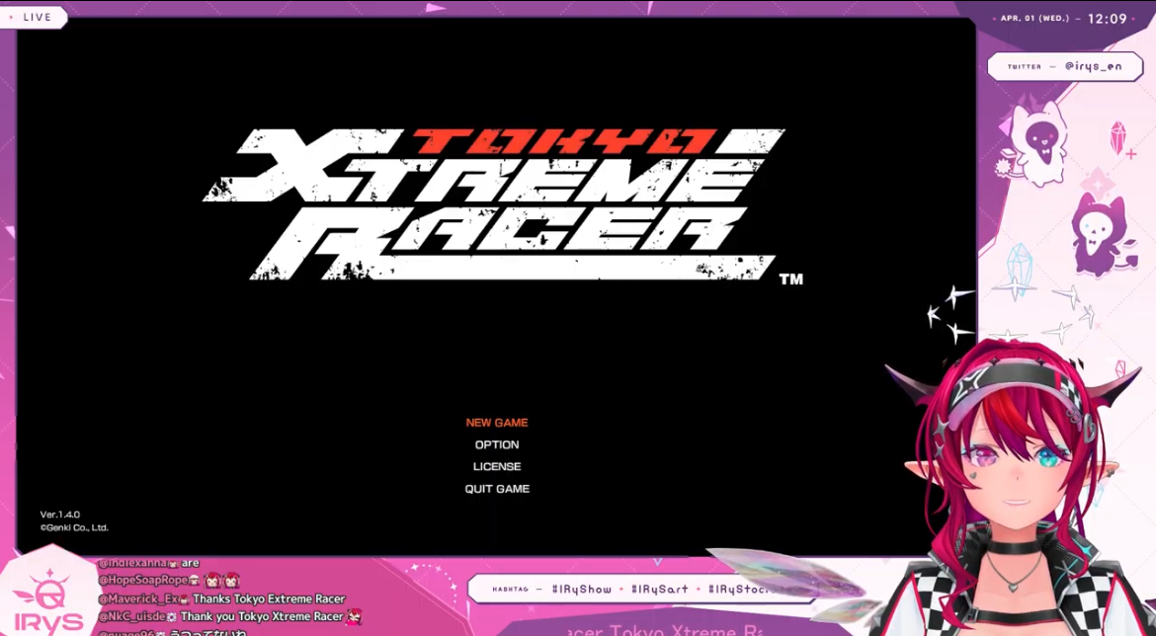Click the white cat mascot icon
The height and width of the screenshot is (636, 1156).
pos(1038,144)
